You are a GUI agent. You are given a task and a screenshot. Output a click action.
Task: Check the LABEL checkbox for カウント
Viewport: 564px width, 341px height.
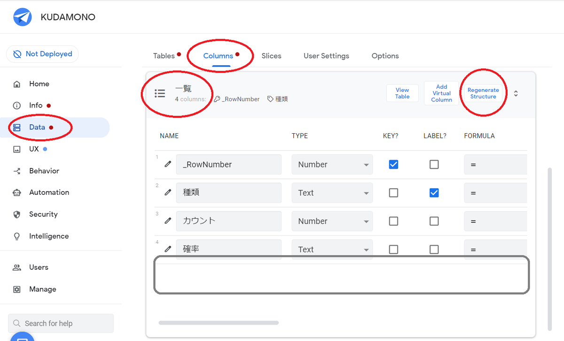(x=434, y=220)
